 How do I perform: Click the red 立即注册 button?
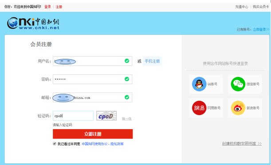tap(93, 134)
